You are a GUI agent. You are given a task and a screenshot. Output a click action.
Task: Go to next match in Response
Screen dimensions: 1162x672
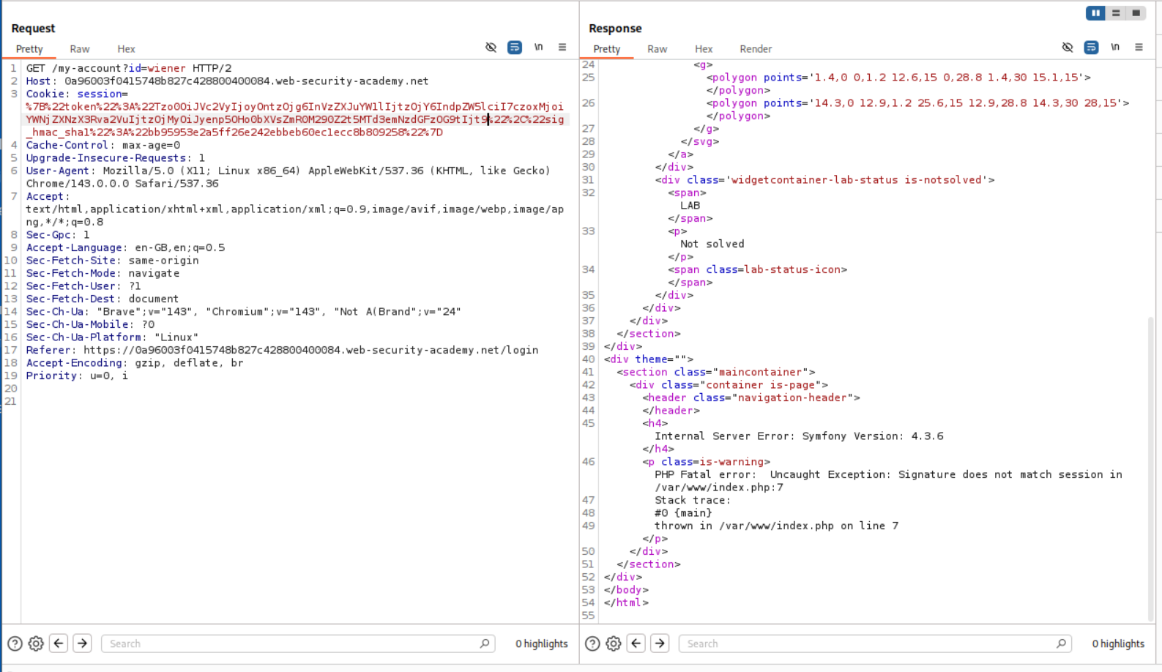660,643
